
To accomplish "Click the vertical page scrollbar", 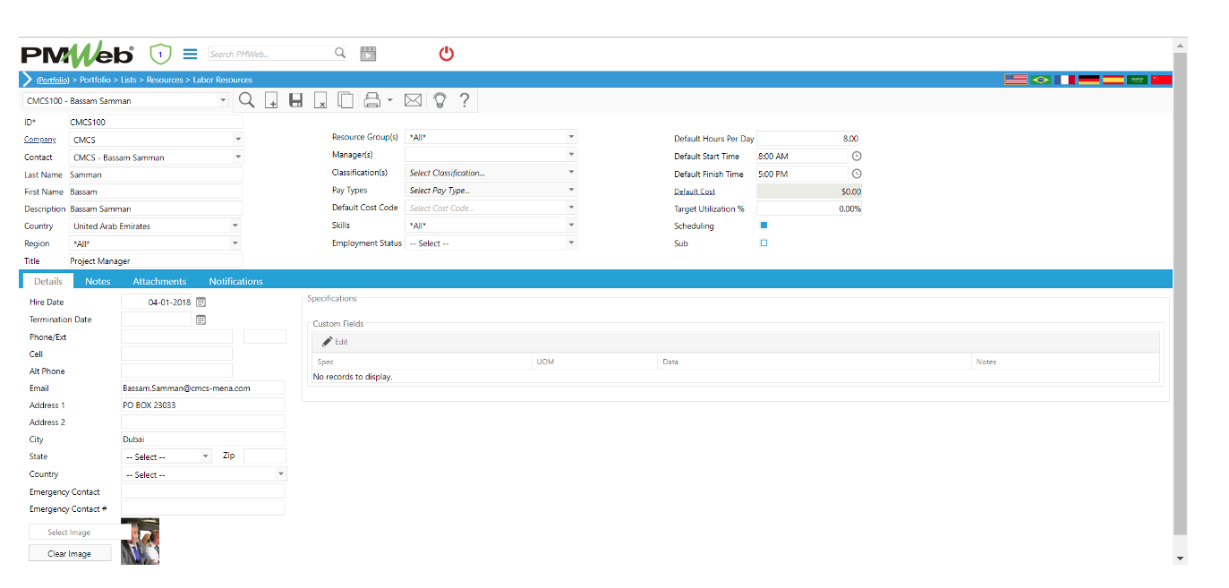I will (x=1180, y=295).
